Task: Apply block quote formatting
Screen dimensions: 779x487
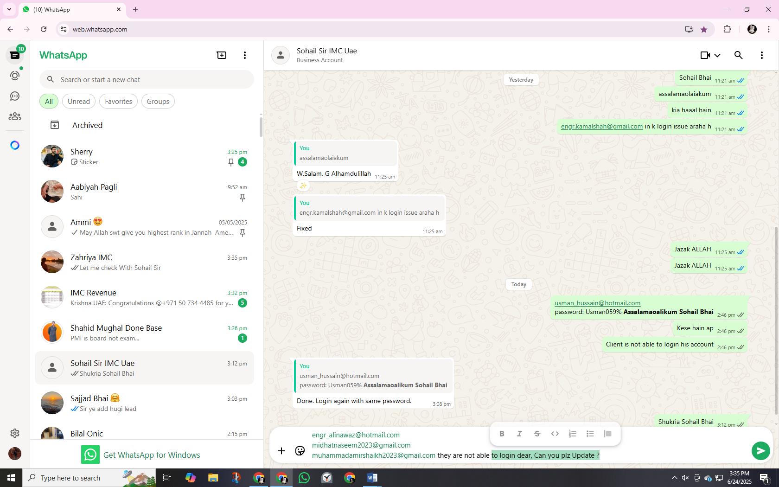Action: pos(607,434)
